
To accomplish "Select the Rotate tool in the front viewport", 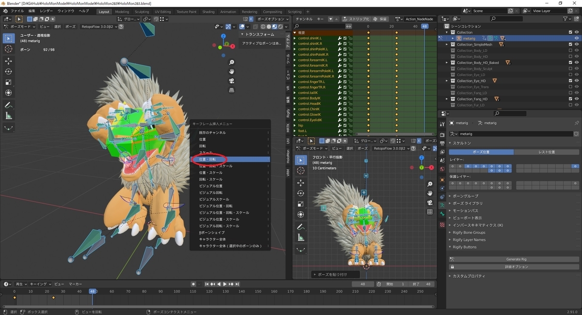I will pos(301,193).
